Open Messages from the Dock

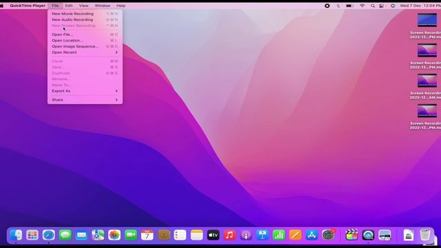pos(65,235)
